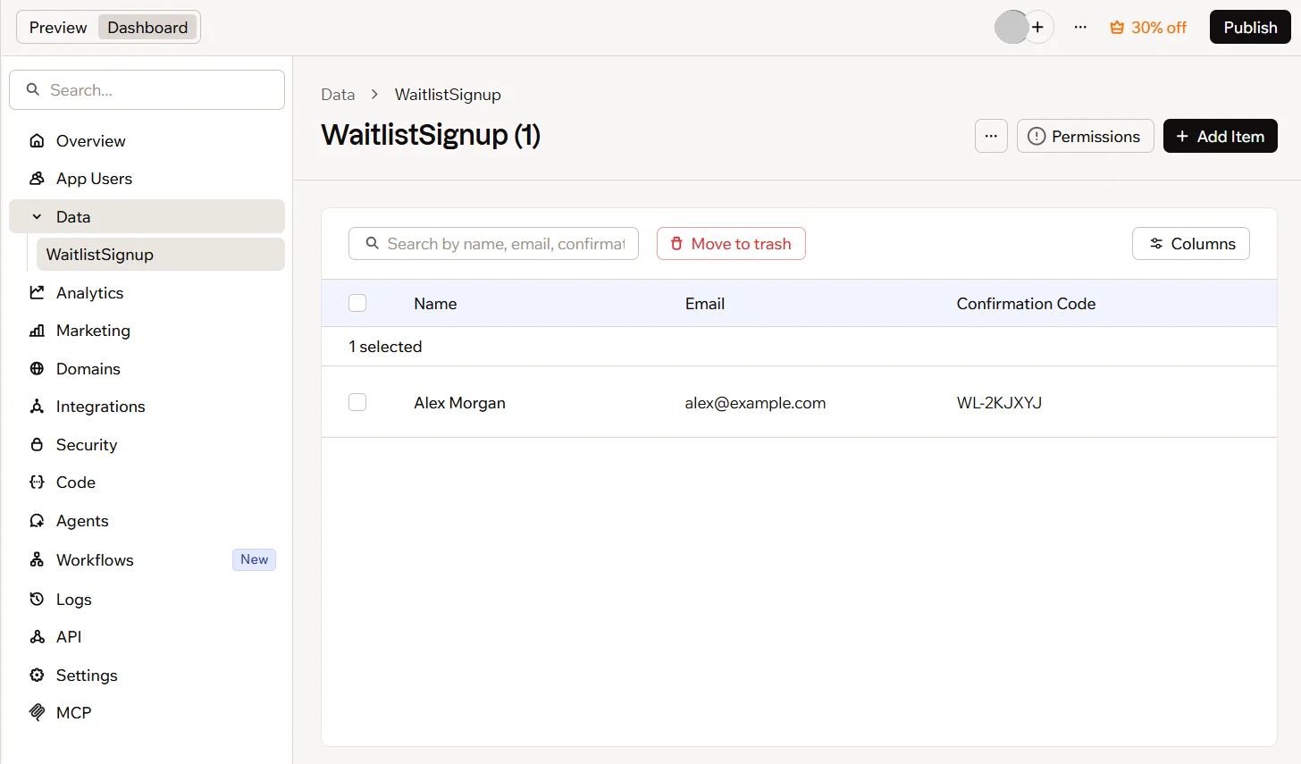
Task: Open the Logs section
Action: point(147,600)
